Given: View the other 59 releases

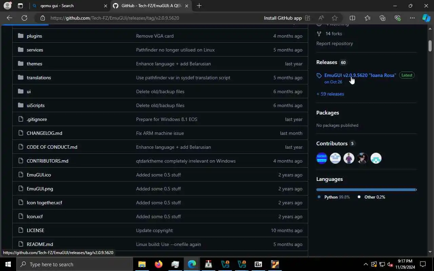Looking at the screenshot, I should pyautogui.click(x=330, y=94).
